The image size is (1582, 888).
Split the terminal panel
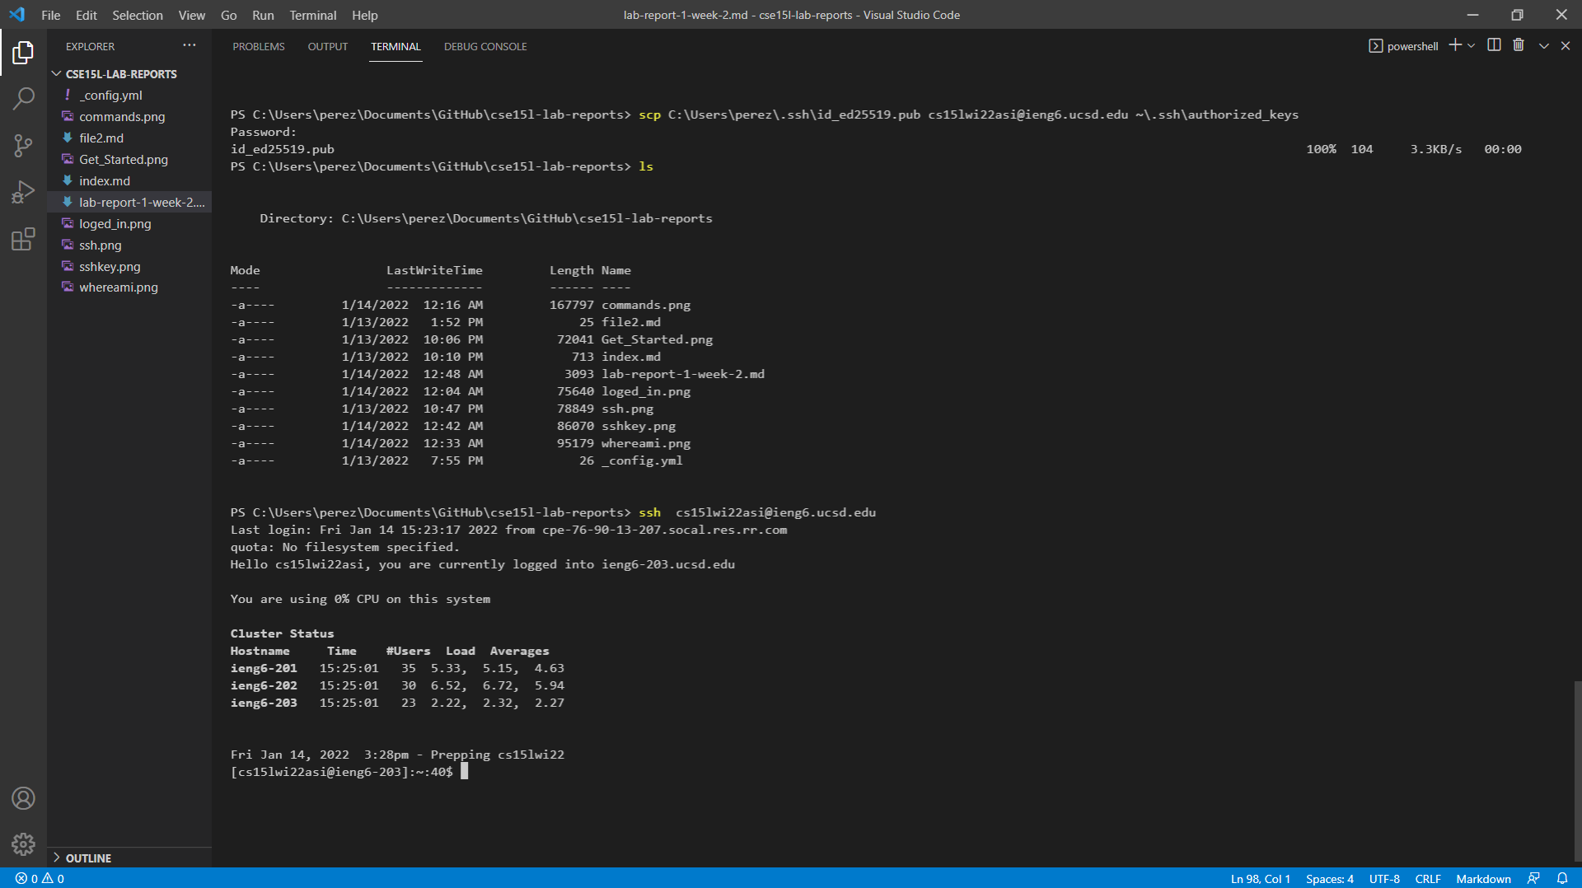[x=1494, y=45]
